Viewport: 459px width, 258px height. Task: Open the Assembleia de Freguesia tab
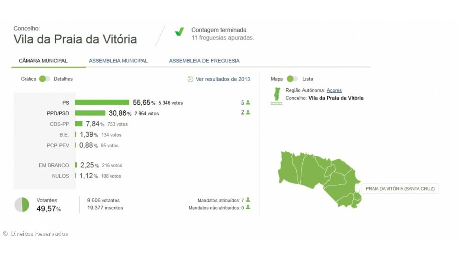tap(204, 61)
